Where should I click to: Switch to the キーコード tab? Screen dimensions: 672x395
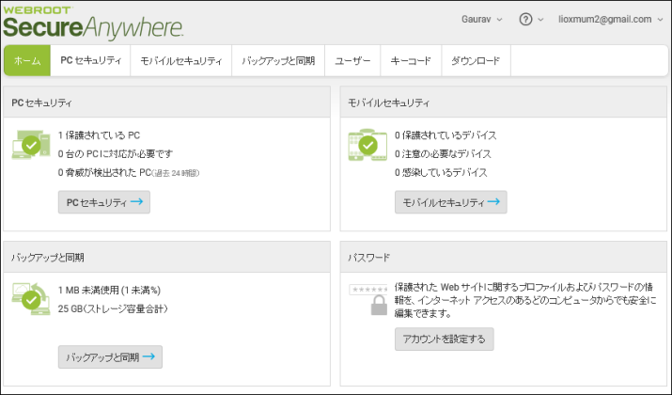click(x=411, y=60)
